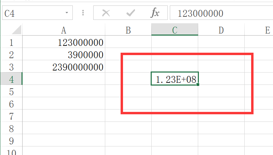Select row 8 header
Image resolution: width=273 pixels, height=155 pixels.
(11, 128)
